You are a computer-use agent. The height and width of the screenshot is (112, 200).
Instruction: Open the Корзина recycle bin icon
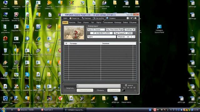tap(5, 52)
